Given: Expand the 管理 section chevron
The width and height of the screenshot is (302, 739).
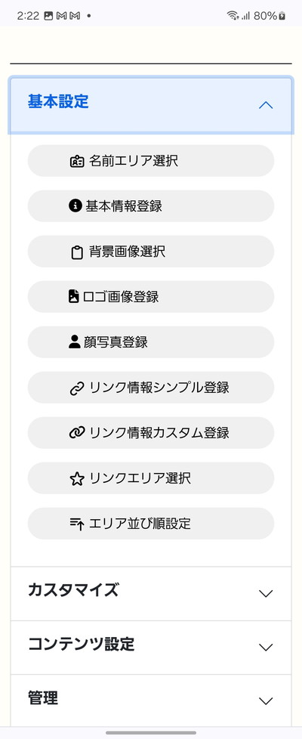Looking at the screenshot, I should (266, 700).
